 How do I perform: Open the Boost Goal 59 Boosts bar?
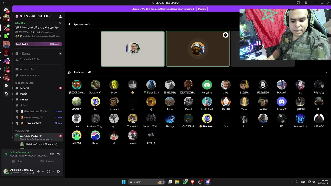click(38, 44)
